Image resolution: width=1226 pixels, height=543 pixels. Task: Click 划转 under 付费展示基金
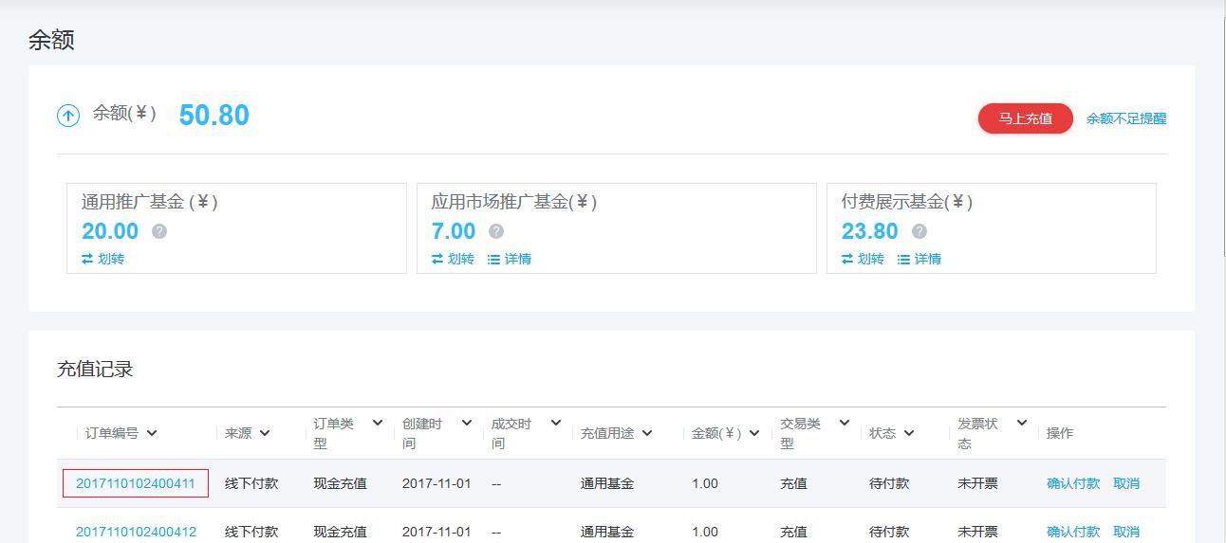tap(863, 259)
